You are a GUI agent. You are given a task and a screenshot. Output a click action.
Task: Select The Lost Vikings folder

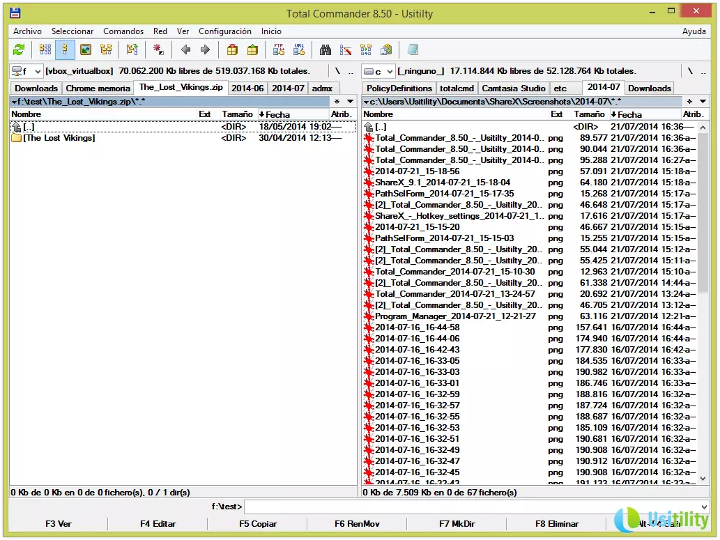(59, 138)
